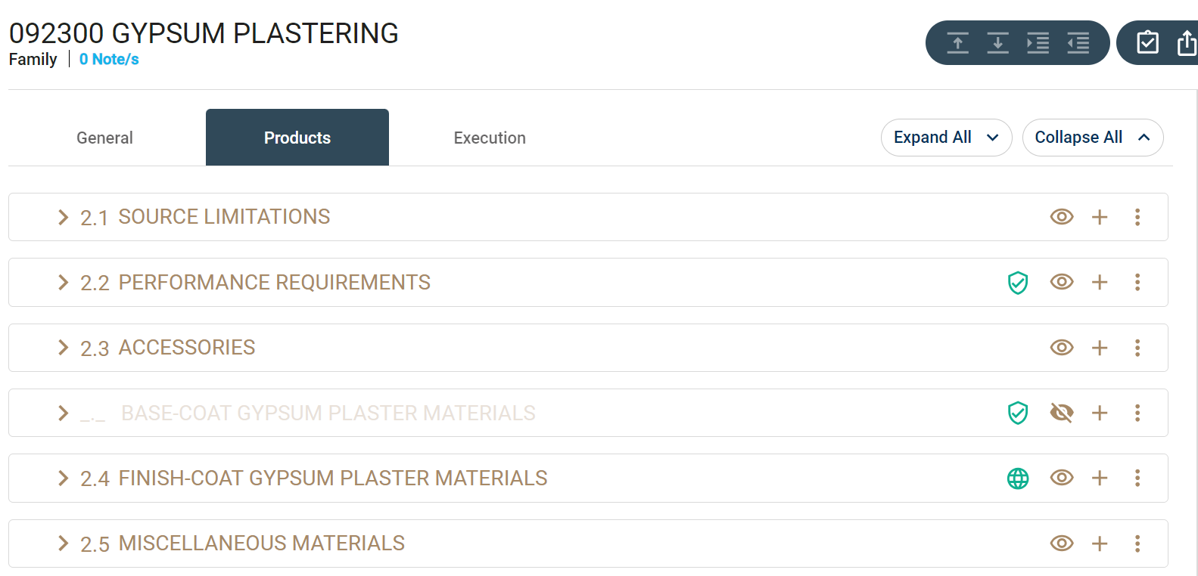Screen dimensions: 1198x576
Task: Expand 2.5 Miscellaneous Materials chevron
Action: point(64,543)
